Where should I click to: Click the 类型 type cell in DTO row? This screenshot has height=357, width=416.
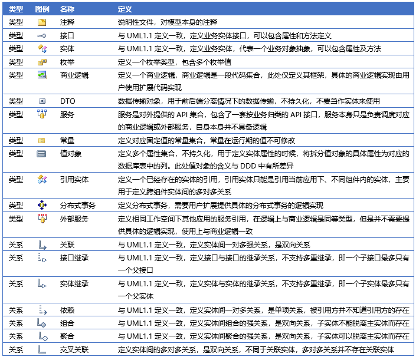point(16,101)
